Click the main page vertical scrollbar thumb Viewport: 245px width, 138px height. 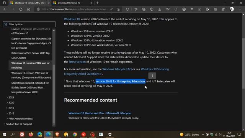tap(243, 63)
